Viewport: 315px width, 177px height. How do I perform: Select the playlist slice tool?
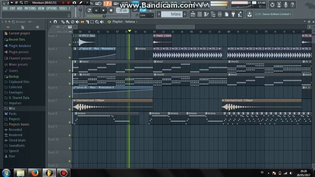click(x=87, y=22)
